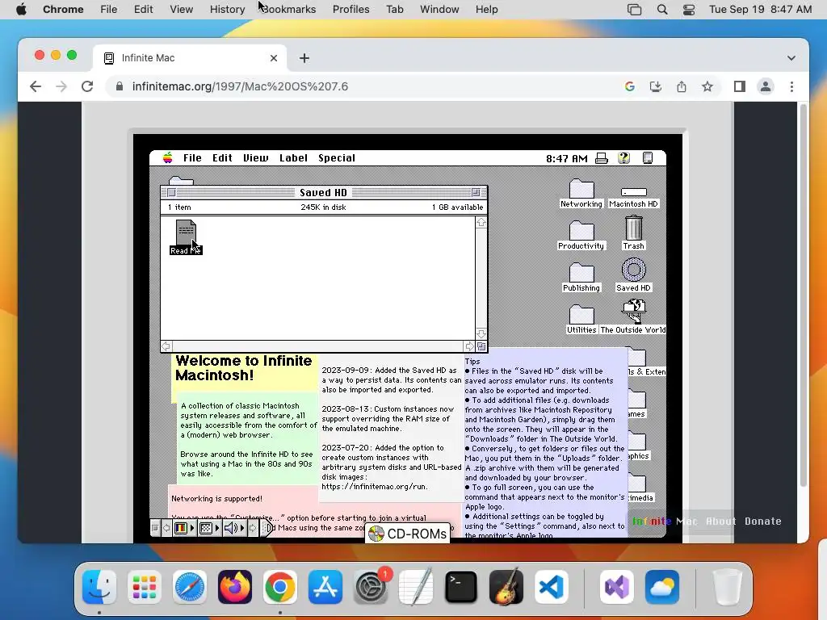
Task: Open Chrome profile avatar
Action: click(x=766, y=86)
